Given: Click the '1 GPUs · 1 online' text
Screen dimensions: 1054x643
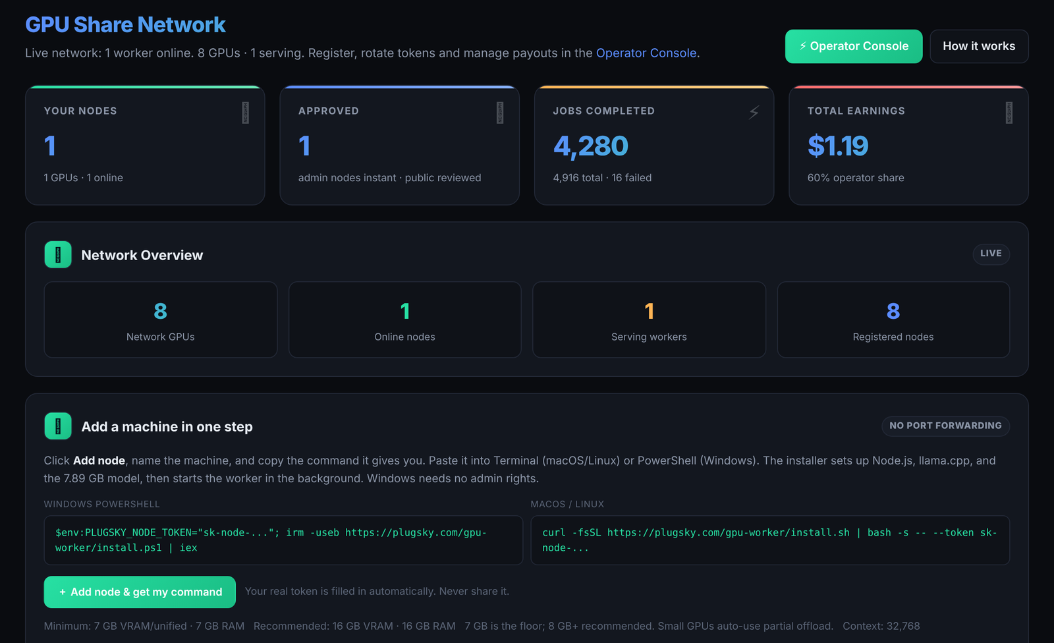Looking at the screenshot, I should (x=84, y=178).
